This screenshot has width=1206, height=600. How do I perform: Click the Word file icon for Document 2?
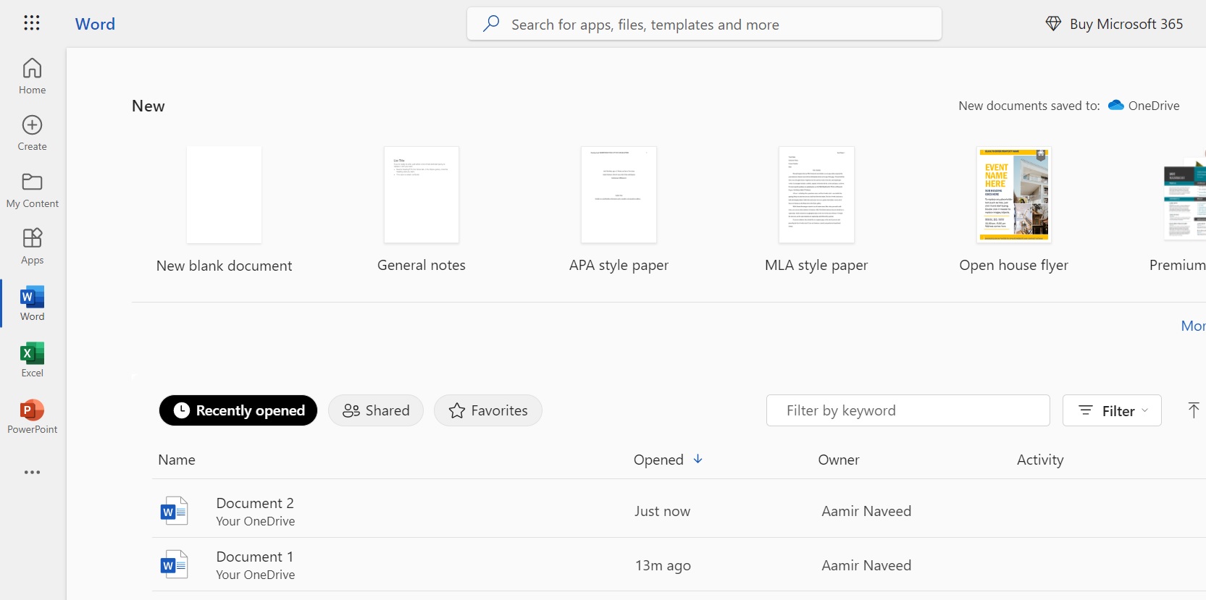tap(174, 511)
